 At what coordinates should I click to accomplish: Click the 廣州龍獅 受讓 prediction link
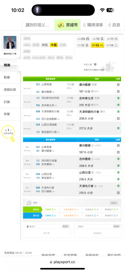tap(87, 85)
